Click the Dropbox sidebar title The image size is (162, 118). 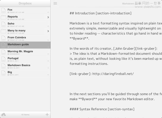click(x=25, y=3)
